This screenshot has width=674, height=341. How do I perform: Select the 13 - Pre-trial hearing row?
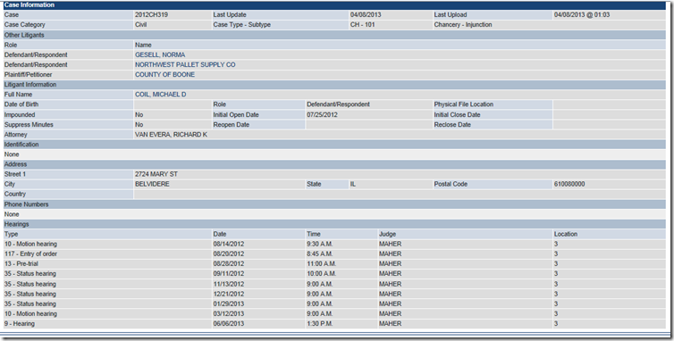pyautogui.click(x=335, y=263)
